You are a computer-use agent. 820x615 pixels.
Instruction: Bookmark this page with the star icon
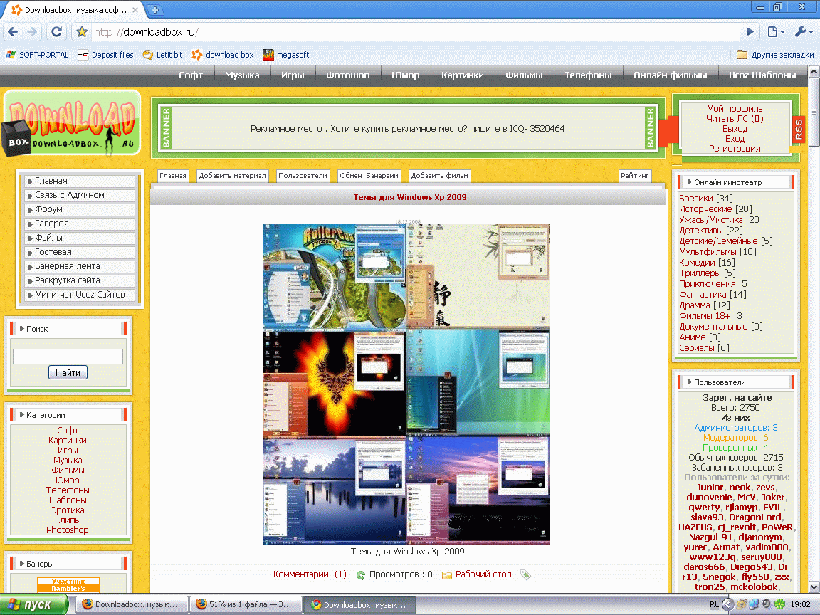click(x=82, y=32)
